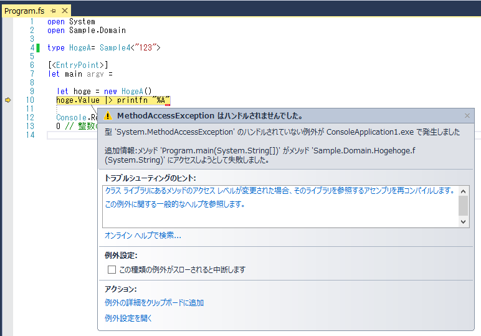
Task: Click the トラブルシューティングのヒント heading
Action: (150, 178)
